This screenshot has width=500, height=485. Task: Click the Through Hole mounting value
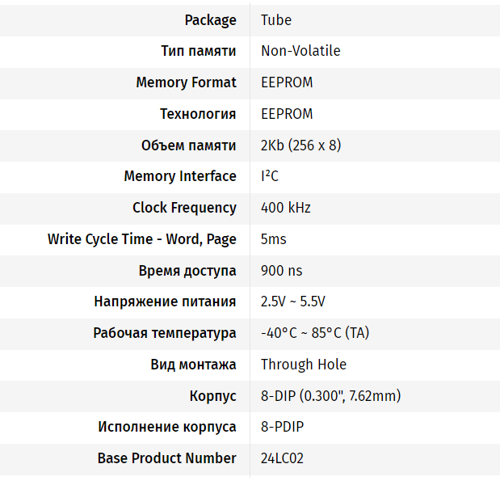click(304, 365)
